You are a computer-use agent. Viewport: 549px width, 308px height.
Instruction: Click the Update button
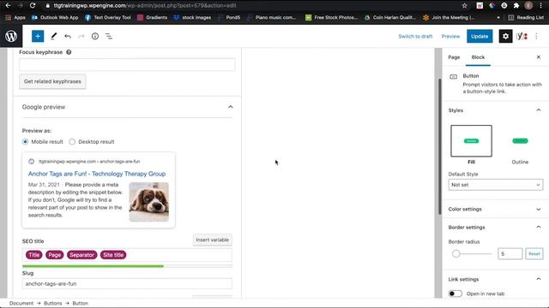tap(480, 36)
